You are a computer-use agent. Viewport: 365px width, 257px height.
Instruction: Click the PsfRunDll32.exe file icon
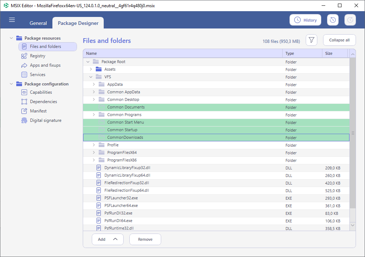[x=99, y=213]
